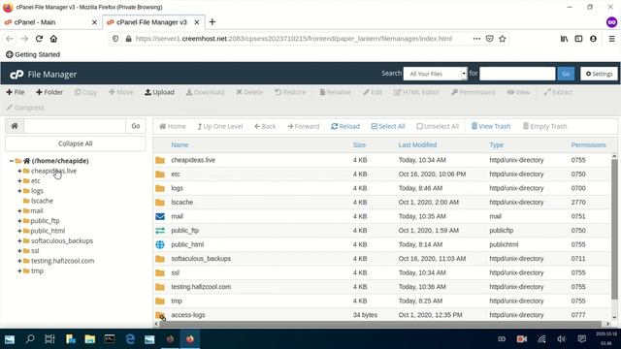Select the access-logs row in file list
Viewport: 621px width, 349px height.
(x=382, y=315)
